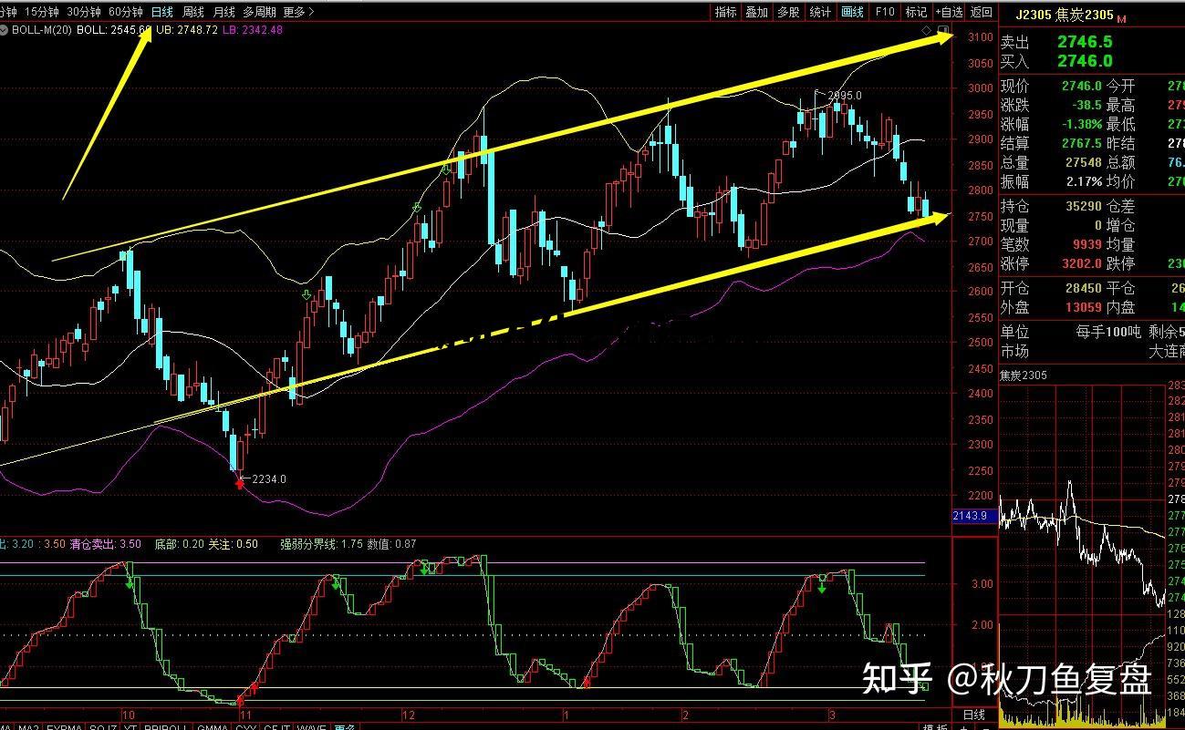Screen dimensions: 1185x730
Task: Click the red M marker beside 焦炭2305
Action: [x=1121, y=18]
